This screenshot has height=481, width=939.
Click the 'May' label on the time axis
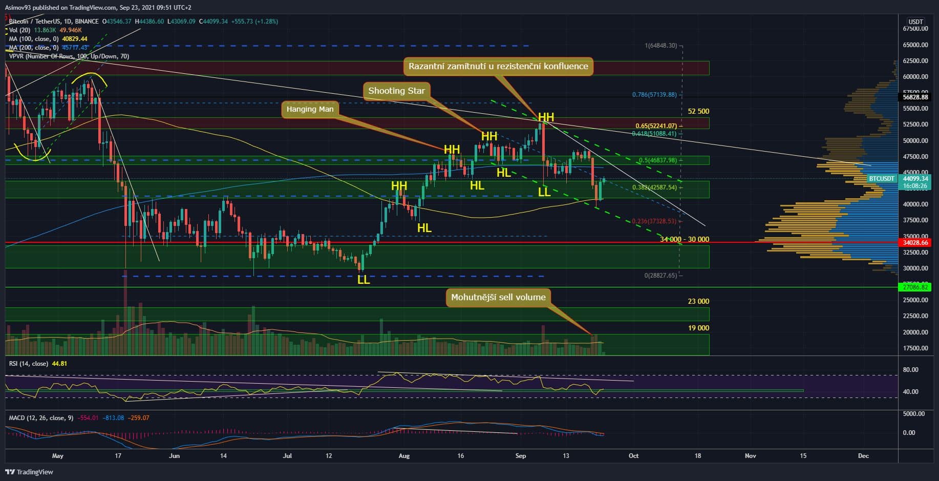coord(57,456)
